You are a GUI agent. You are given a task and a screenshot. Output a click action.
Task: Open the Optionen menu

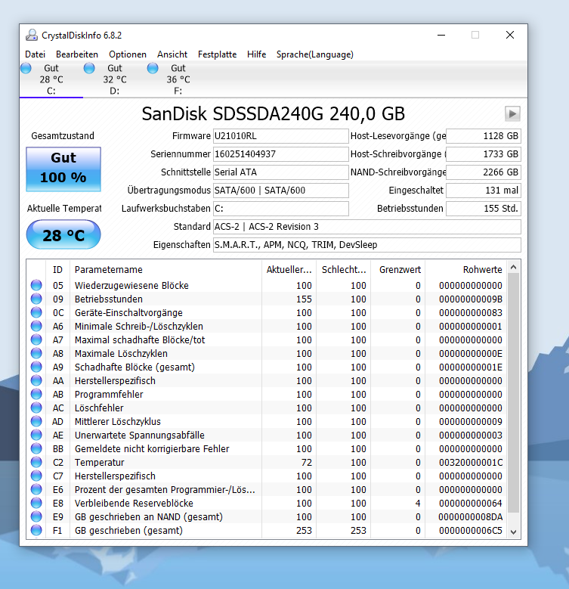pyautogui.click(x=128, y=54)
